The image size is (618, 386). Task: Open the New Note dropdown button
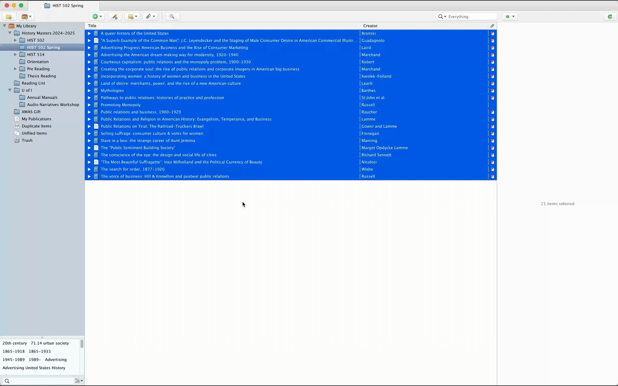(x=132, y=16)
